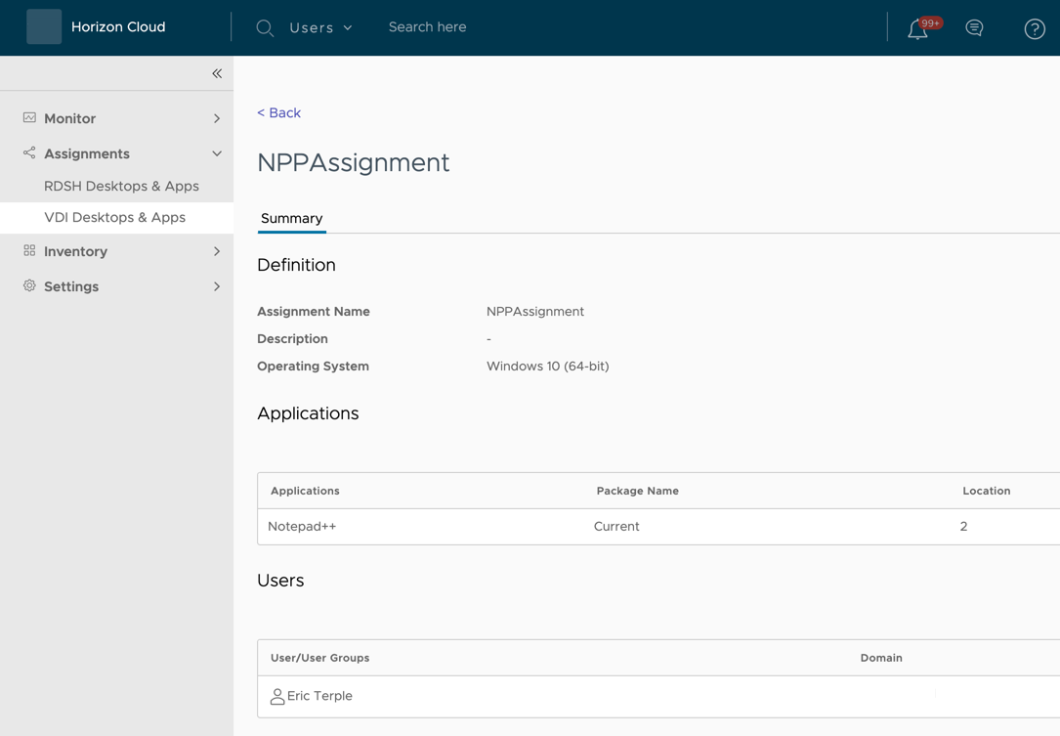Viewport: 1060px width, 736px height.
Task: Switch to the Summary tab
Action: tap(291, 219)
